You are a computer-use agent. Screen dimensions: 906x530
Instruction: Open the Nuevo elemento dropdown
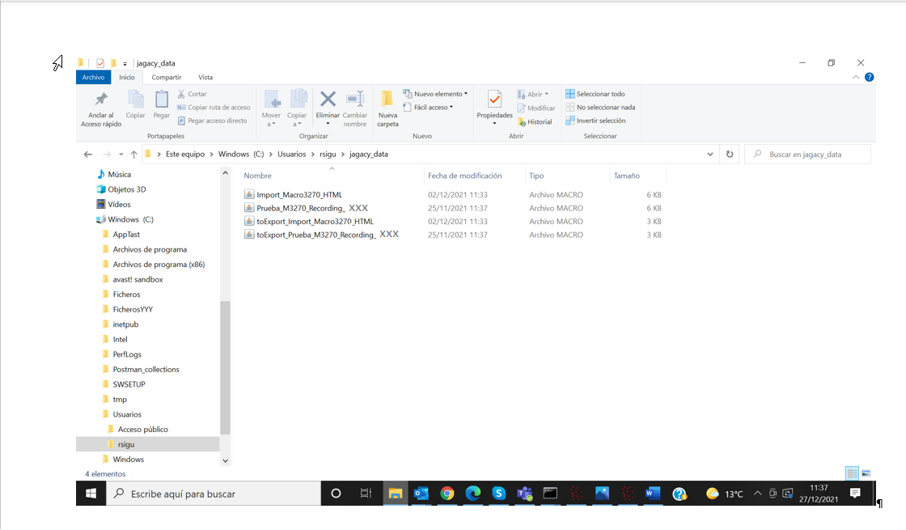coord(436,94)
